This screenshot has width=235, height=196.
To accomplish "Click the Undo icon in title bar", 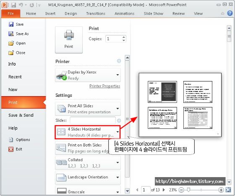I will click(21, 5).
